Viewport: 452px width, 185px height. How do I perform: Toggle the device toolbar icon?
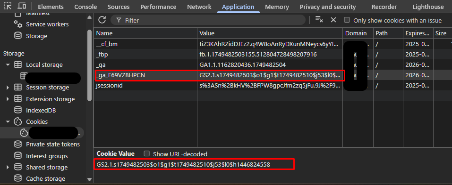point(22,6)
